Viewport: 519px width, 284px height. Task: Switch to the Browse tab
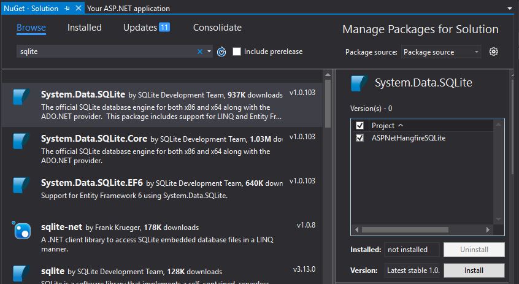coord(31,28)
